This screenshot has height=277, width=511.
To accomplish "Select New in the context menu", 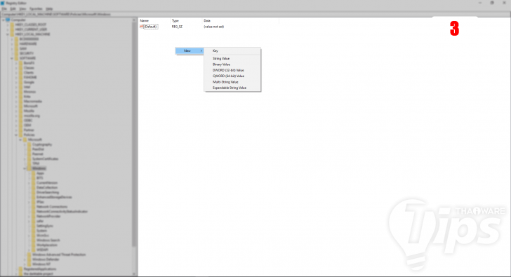I will (x=190, y=50).
